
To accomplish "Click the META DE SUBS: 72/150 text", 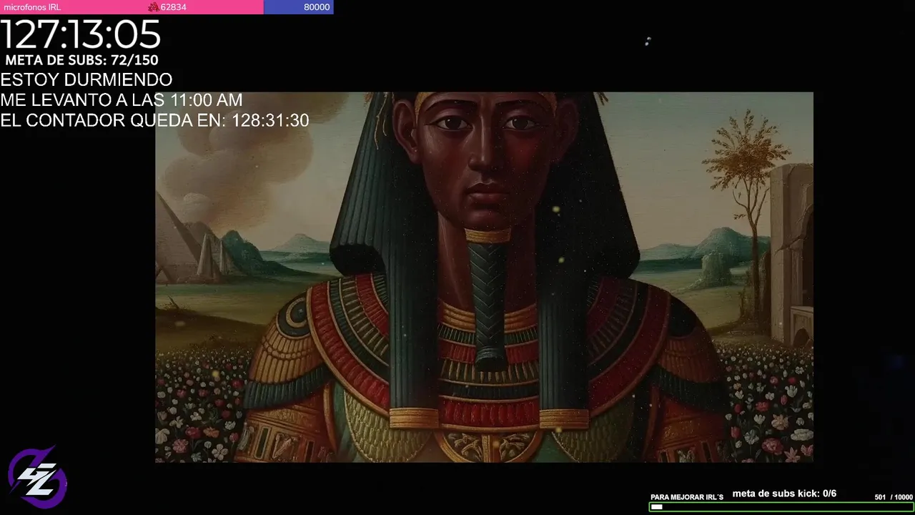I will (81, 60).
